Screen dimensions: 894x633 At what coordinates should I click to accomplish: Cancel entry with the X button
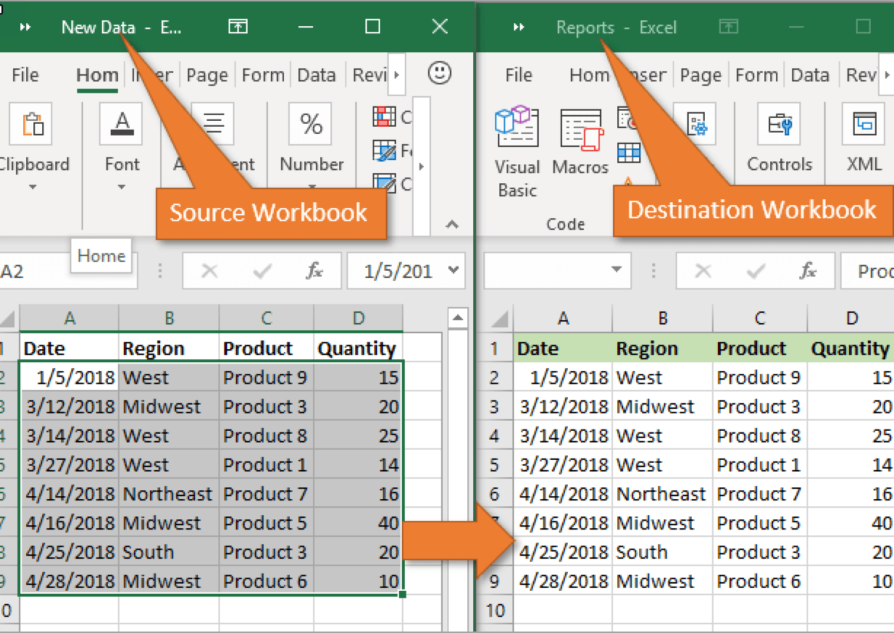pos(210,271)
